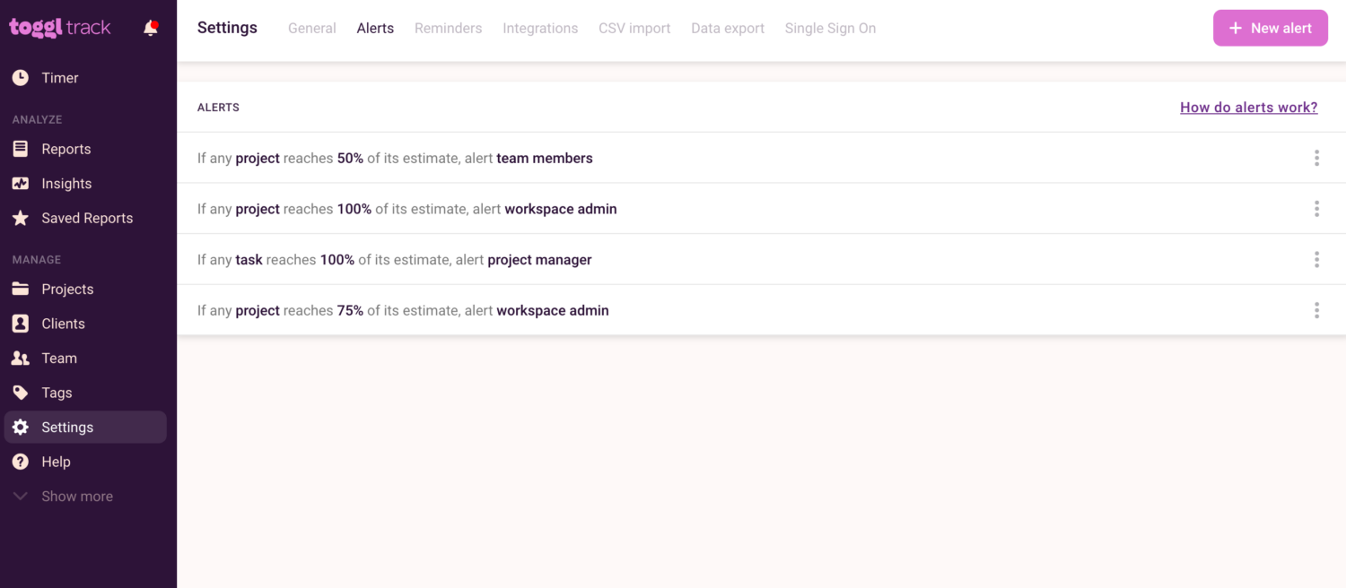Open Team using the people icon
Screen dimensions: 1346x588
[x=20, y=358]
